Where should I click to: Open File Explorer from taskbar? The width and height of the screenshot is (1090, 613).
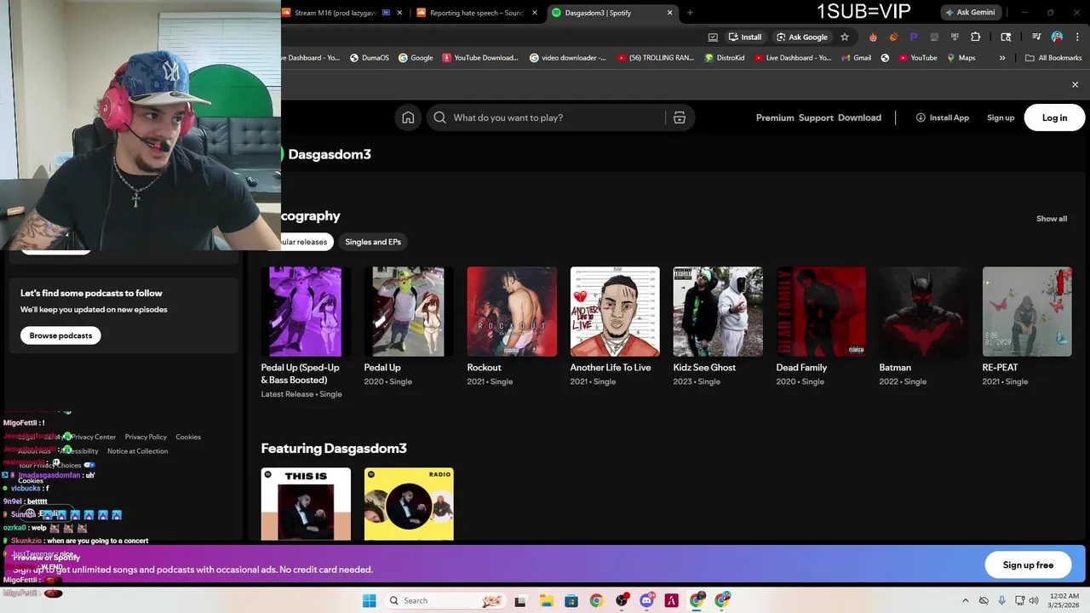546,600
